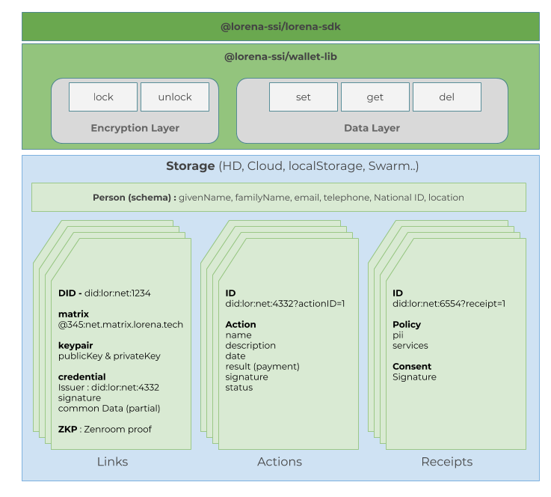Image resolution: width=551 pixels, height=497 pixels.
Task: Click the date field in Actions card
Action: coord(236,356)
